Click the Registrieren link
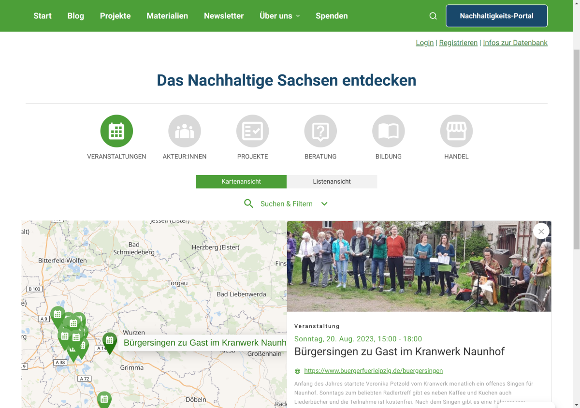The height and width of the screenshot is (408, 580). pyautogui.click(x=458, y=43)
